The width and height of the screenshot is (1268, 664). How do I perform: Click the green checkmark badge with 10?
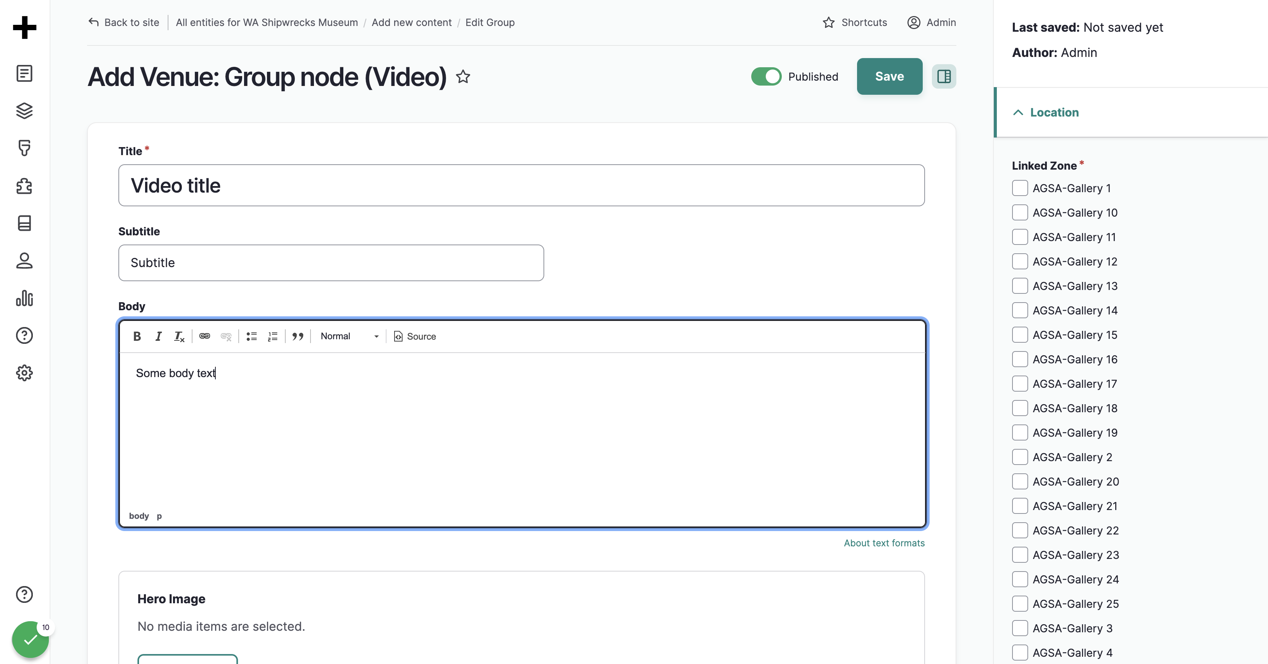[x=31, y=639]
